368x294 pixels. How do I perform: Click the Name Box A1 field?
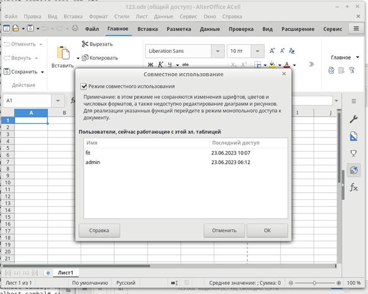[x=27, y=101]
